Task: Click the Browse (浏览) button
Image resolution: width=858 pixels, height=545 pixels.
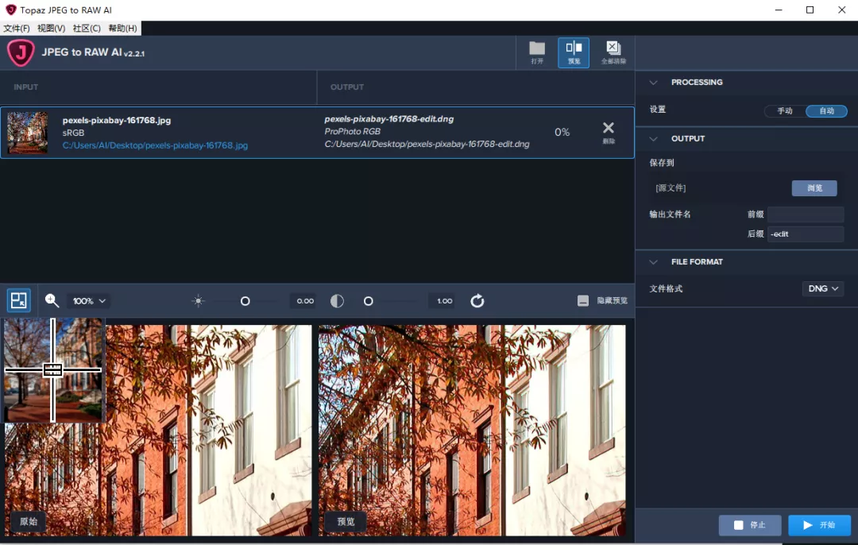Action: (814, 188)
